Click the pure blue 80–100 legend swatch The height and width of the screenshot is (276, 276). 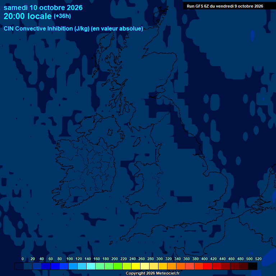(x=64, y=266)
